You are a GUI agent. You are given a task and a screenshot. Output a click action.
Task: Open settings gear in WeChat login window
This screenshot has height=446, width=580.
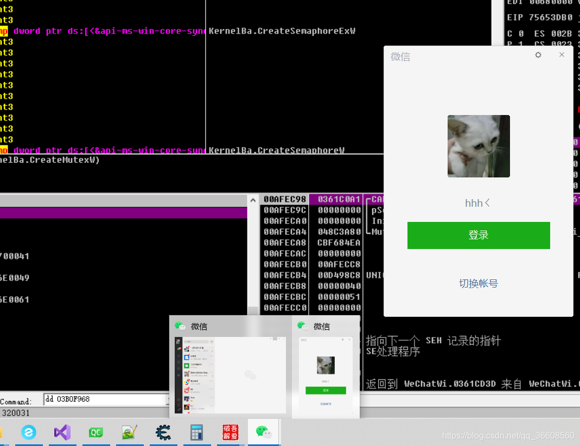[538, 55]
